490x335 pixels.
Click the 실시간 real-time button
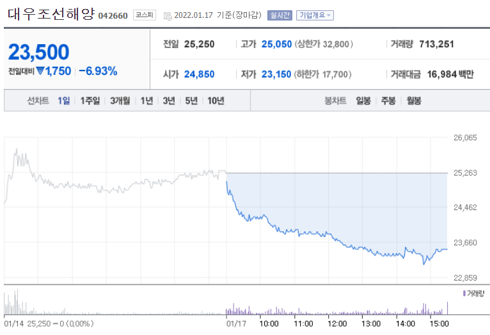coord(280,15)
